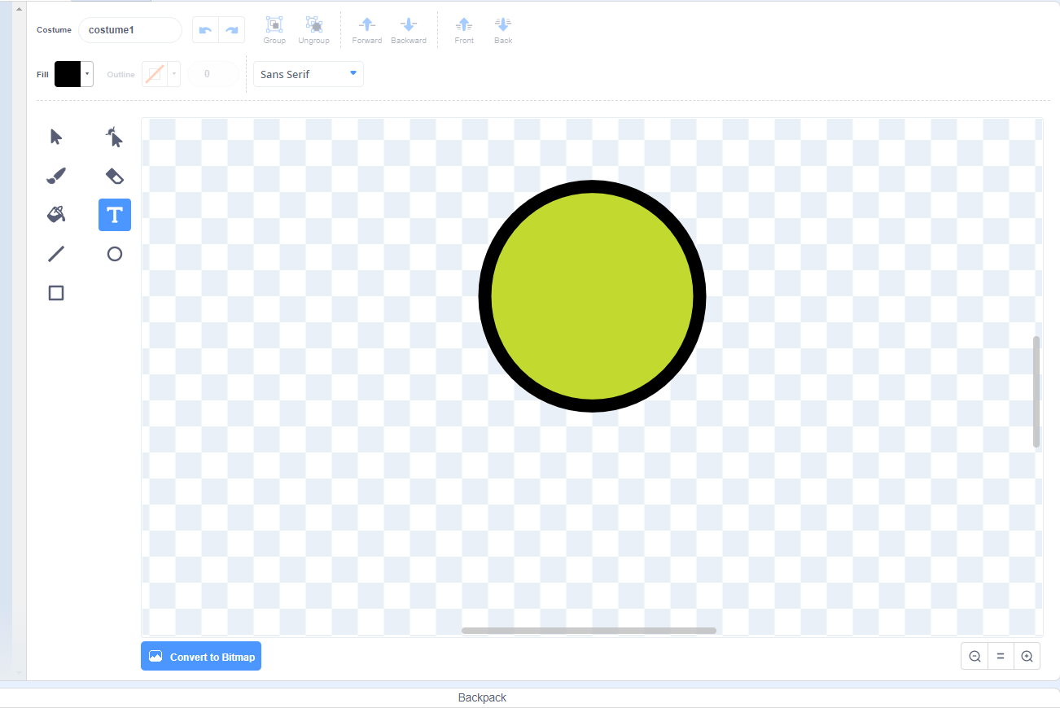Deactivate the active Text tool
Viewport: 1060px width, 708px height.
tap(114, 214)
